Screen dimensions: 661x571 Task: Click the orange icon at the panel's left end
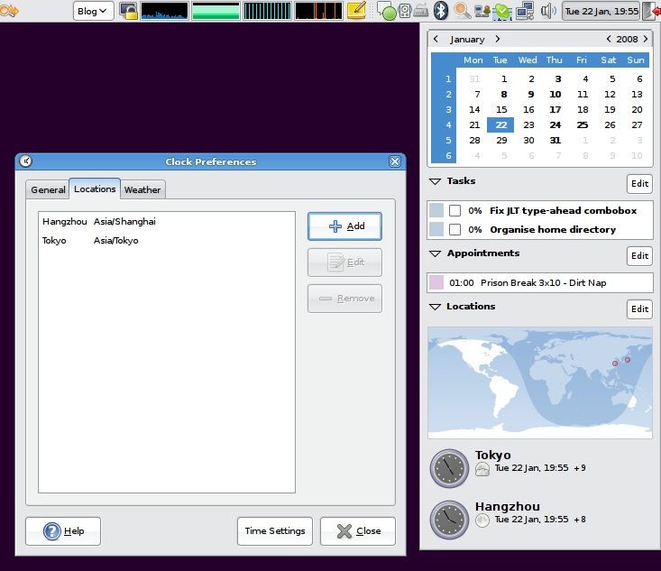coord(9,11)
